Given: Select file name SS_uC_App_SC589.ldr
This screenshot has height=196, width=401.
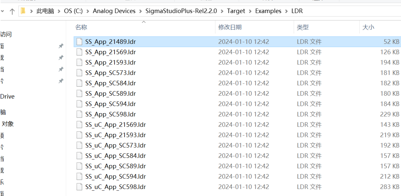Looking at the screenshot, I should (116, 166).
